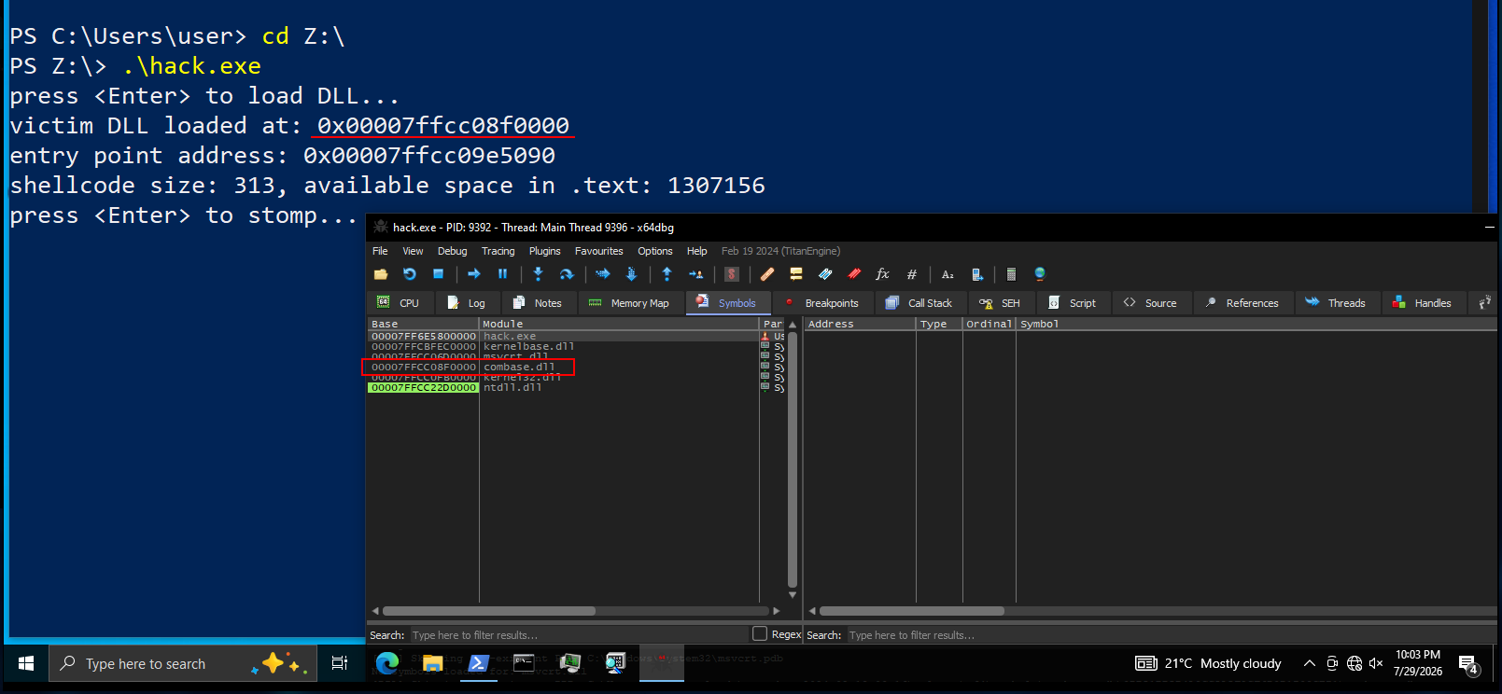1502x694 pixels.
Task: Click the trace over dotted down-arrow icon
Action: pyautogui.click(x=631, y=274)
